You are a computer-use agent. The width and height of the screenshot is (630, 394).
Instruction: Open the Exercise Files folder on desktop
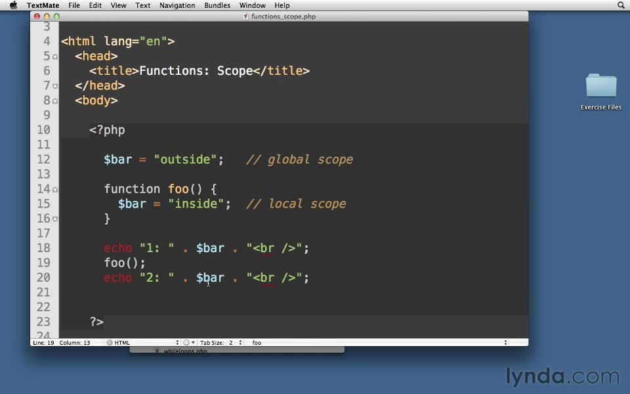pos(600,87)
